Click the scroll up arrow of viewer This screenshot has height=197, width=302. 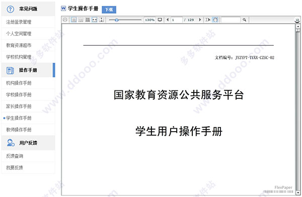click(298, 26)
